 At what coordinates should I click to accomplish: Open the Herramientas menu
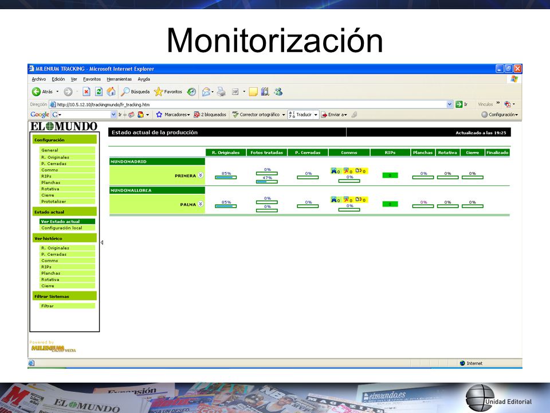[x=119, y=79]
